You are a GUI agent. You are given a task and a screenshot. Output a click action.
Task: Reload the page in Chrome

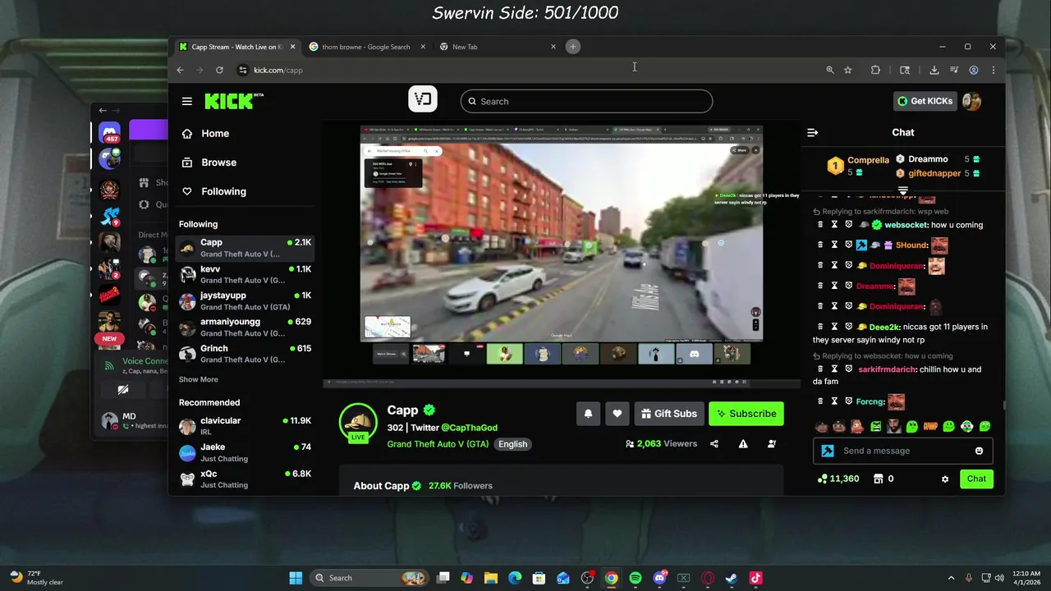click(219, 70)
